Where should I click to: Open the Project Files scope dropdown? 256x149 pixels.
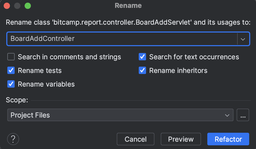[x=120, y=115]
